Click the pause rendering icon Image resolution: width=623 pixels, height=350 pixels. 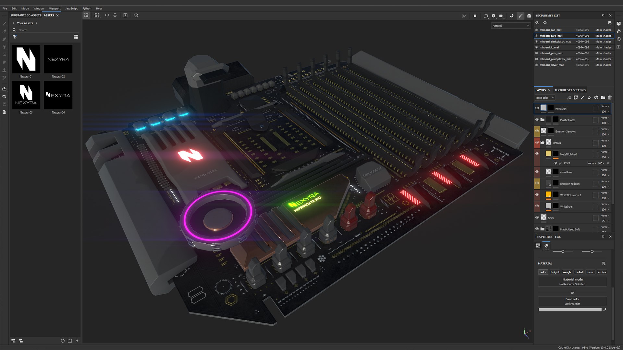475,16
